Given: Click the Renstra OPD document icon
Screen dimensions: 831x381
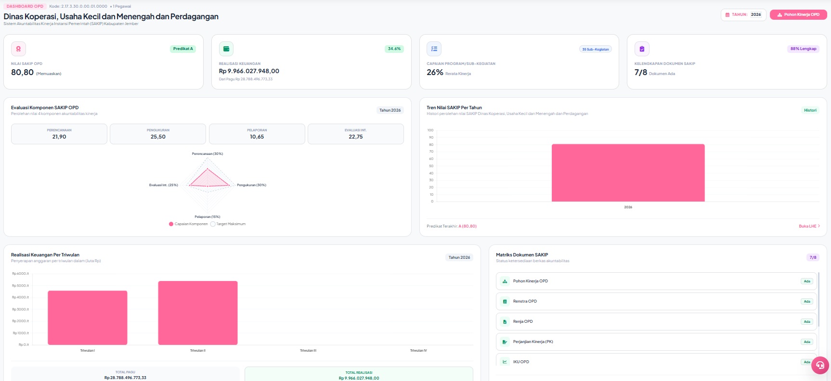Looking at the screenshot, I should [x=505, y=302].
